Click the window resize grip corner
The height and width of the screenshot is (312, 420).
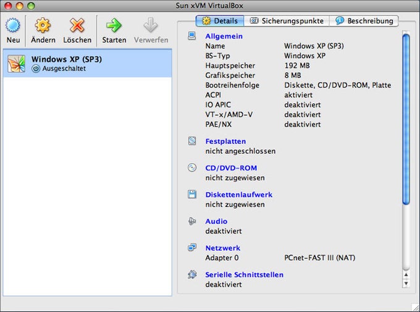[x=416, y=308]
